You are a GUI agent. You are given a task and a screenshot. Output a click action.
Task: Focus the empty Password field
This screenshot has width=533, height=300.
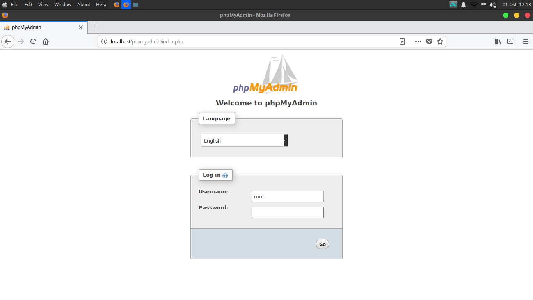[288, 212]
